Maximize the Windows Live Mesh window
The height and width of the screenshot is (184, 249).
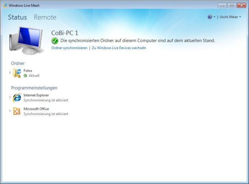[232, 5]
